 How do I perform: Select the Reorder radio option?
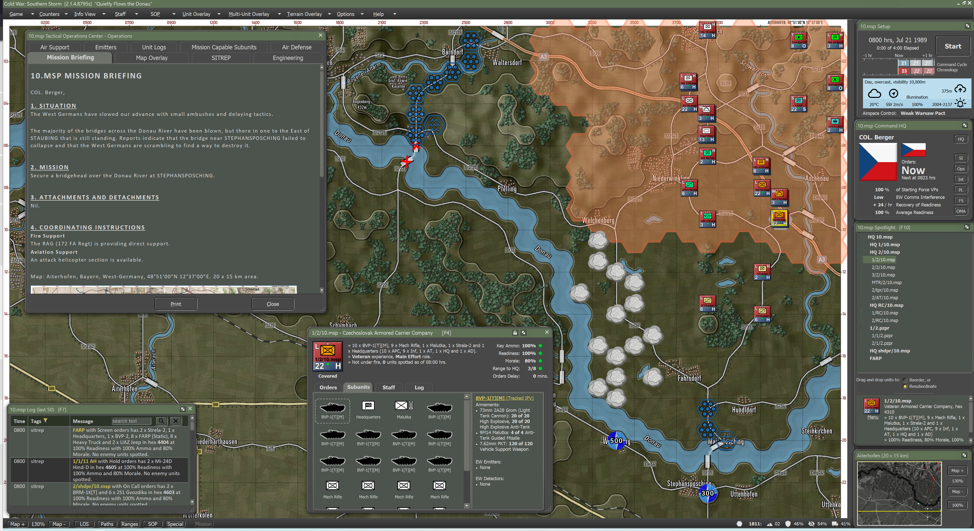(905, 380)
